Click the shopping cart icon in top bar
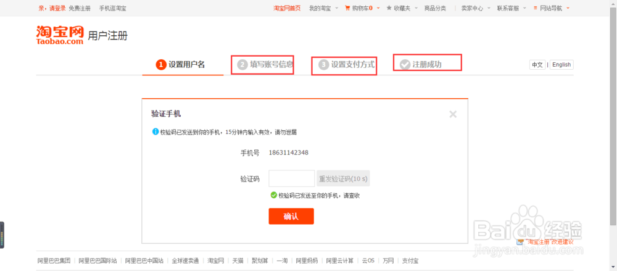This screenshot has width=617, height=271. point(347,8)
